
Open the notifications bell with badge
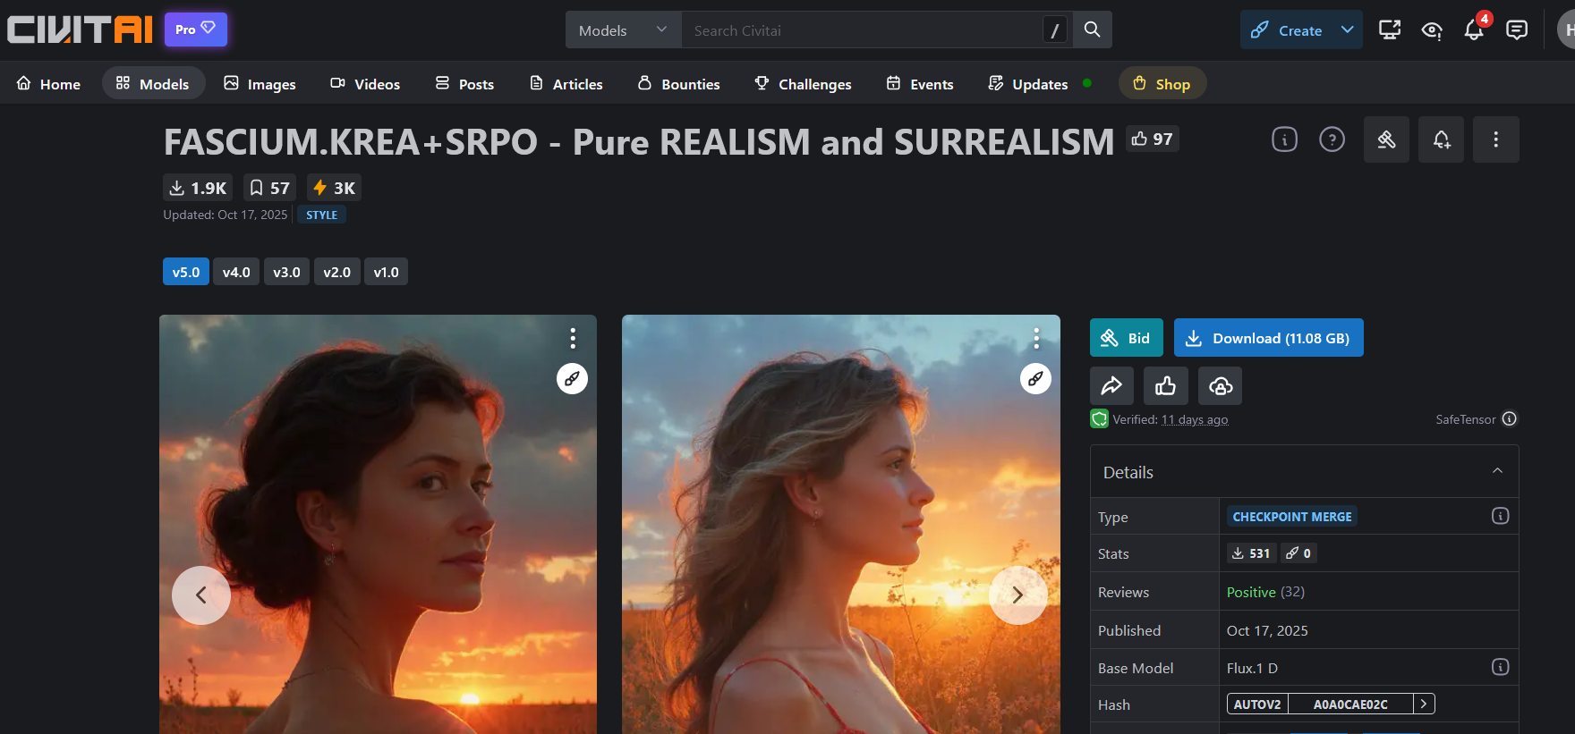click(x=1474, y=30)
